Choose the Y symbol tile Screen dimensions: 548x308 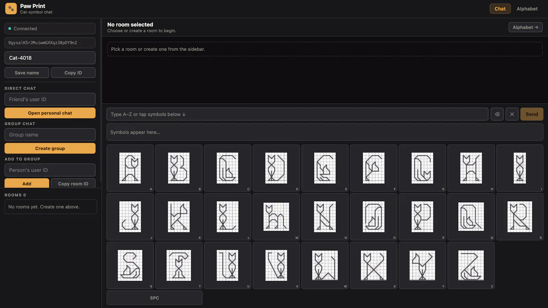pos(422,266)
